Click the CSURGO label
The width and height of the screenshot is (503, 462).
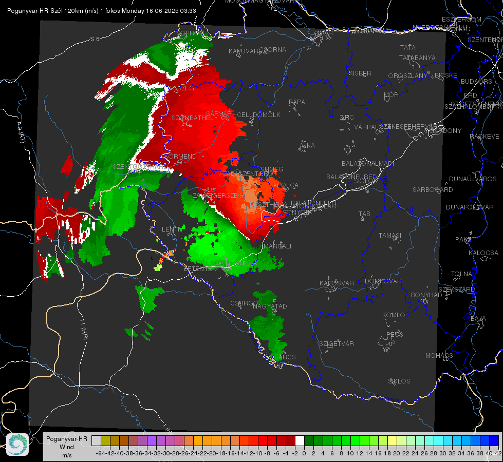(244, 303)
